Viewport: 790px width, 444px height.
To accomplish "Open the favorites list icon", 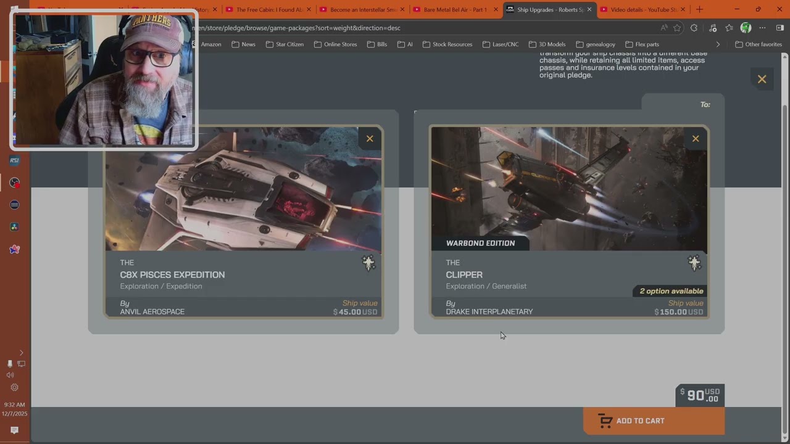I will click(x=730, y=28).
